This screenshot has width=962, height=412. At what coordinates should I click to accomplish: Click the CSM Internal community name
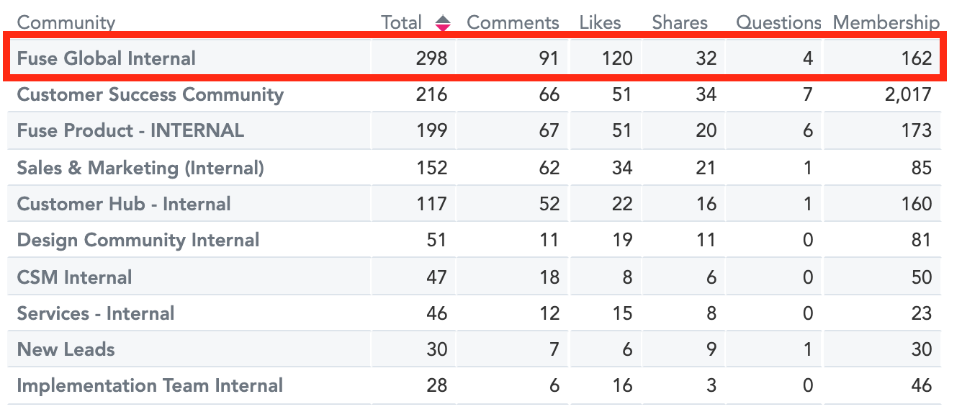[x=74, y=277]
